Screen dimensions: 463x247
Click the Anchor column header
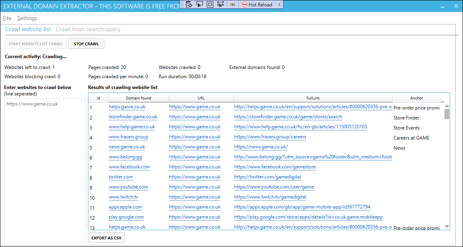pyautogui.click(x=417, y=98)
